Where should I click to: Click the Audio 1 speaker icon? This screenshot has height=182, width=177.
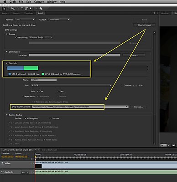coord(2,172)
